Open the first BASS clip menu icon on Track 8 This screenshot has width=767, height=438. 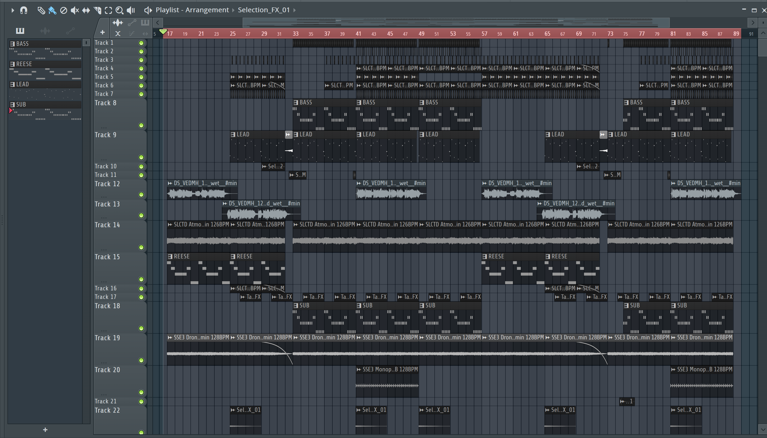296,103
